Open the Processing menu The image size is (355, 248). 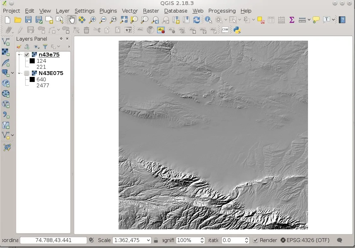click(x=222, y=11)
